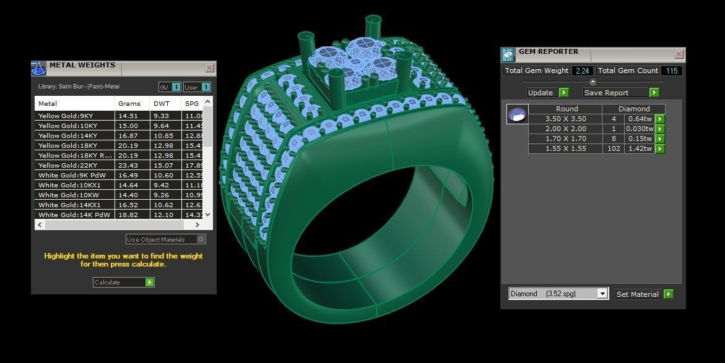This screenshot has height=363, width=725.
Task: Click green arrow beside Update
Action: tap(563, 92)
